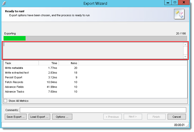Click the log box scroll up arrow
This screenshot has width=194, height=132.
click(185, 45)
